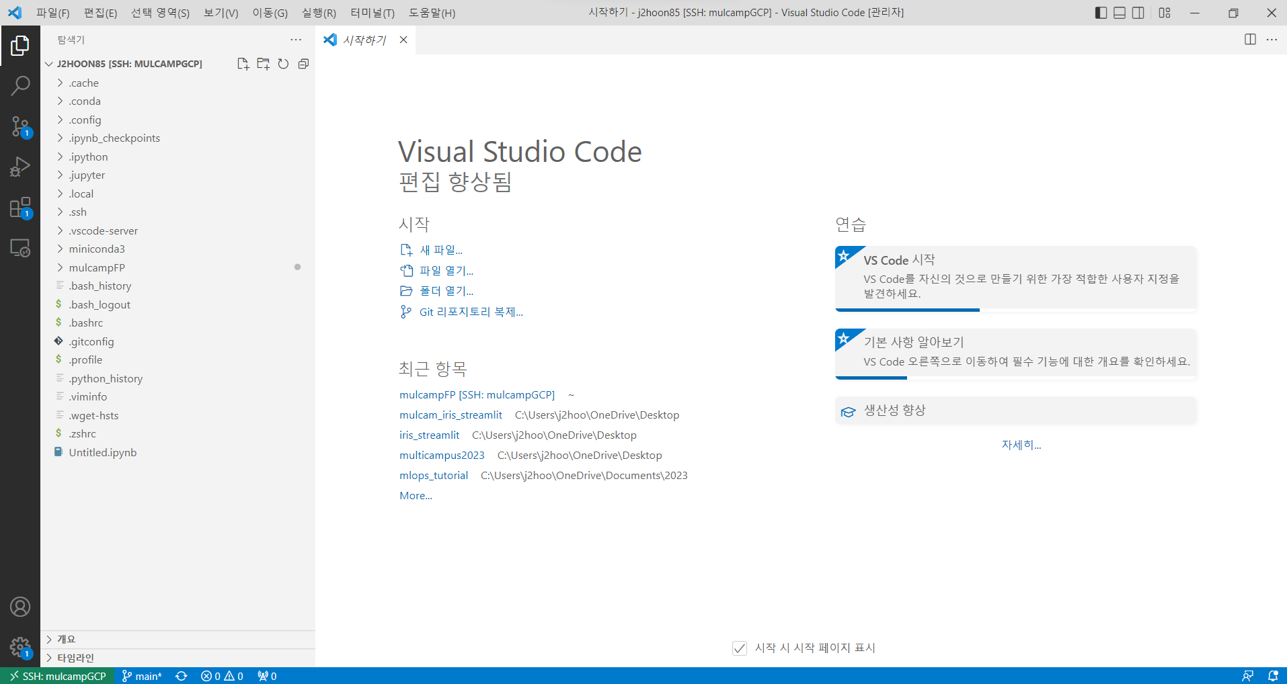Expand the .config folder
This screenshot has height=684, width=1287.
(x=178, y=120)
